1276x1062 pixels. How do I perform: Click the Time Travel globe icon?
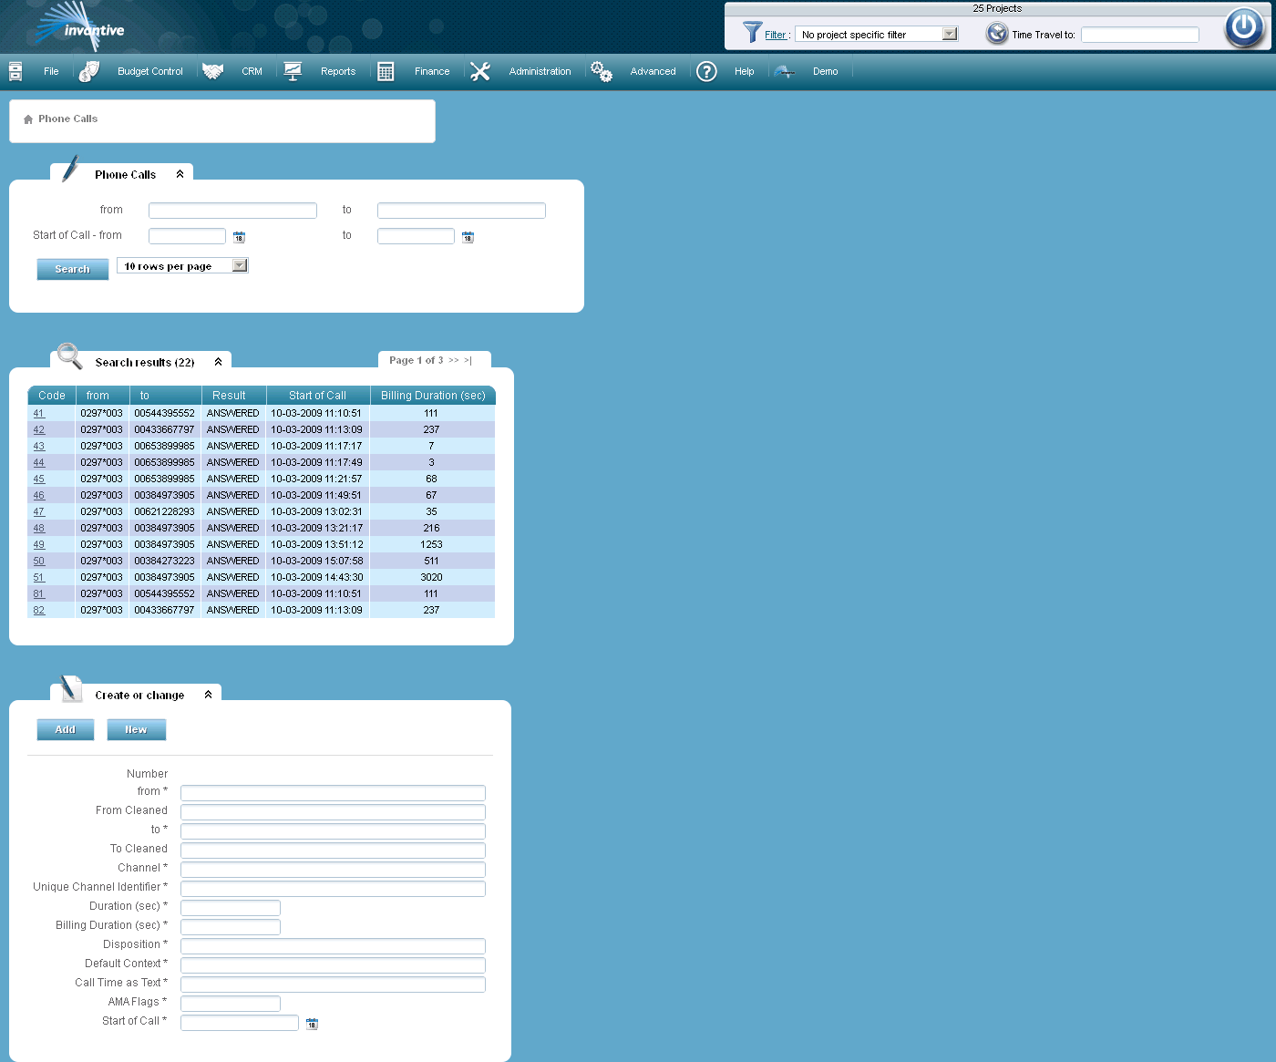tap(997, 34)
